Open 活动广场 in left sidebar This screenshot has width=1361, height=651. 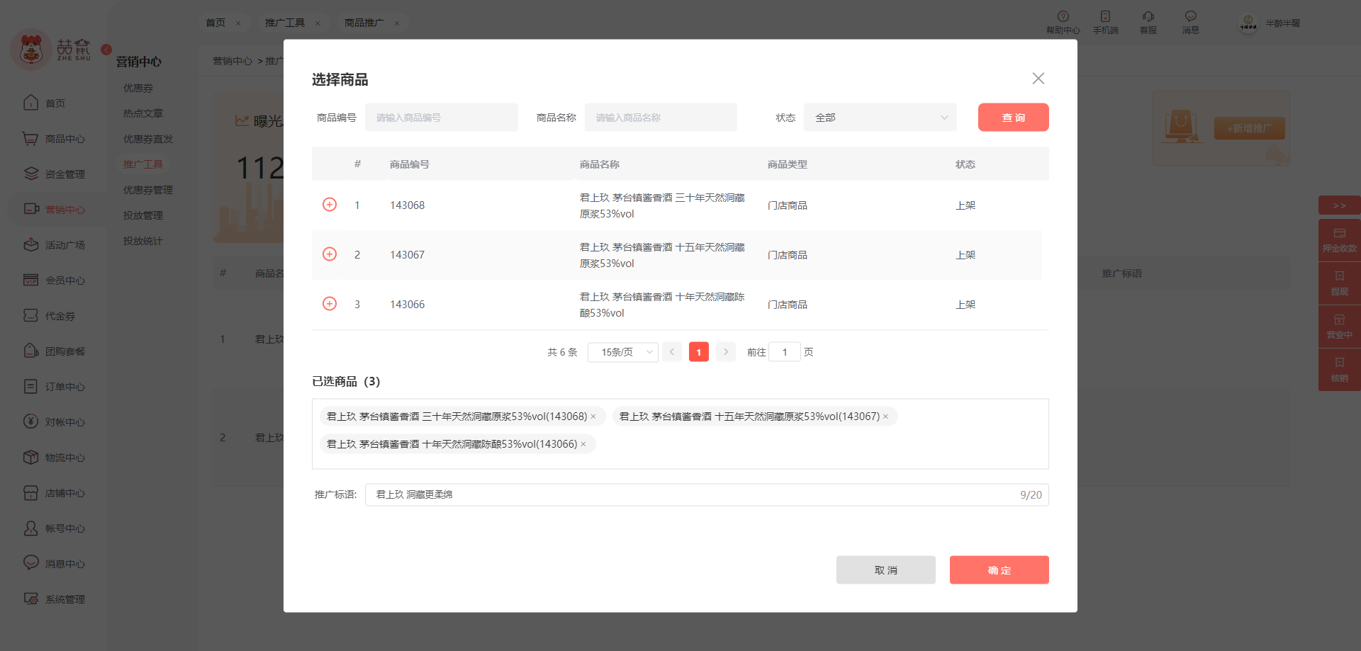54,245
